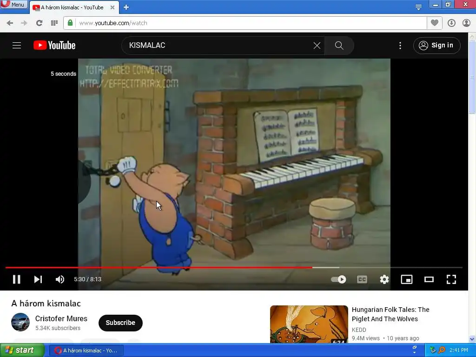Skip to the next video

point(38,279)
